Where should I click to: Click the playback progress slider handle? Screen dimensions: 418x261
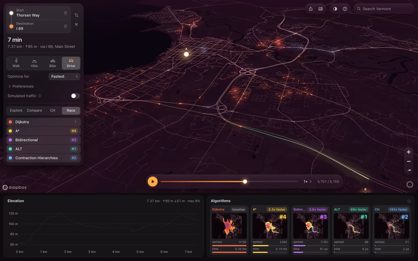[x=245, y=182]
